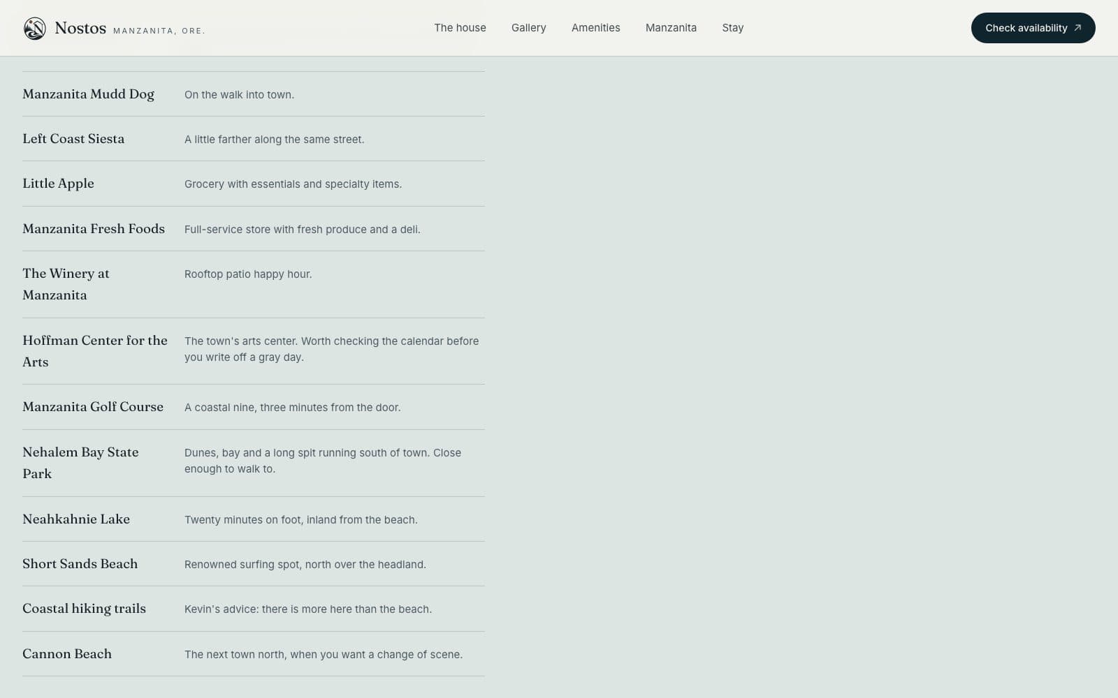Screen dimensions: 1118x698
Task: Open the Gallery nav item
Action: point(528,28)
